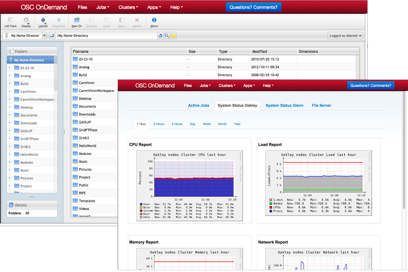Switch to the Active Jobs tab
Viewport: 408px width, 272px height.
click(x=199, y=105)
